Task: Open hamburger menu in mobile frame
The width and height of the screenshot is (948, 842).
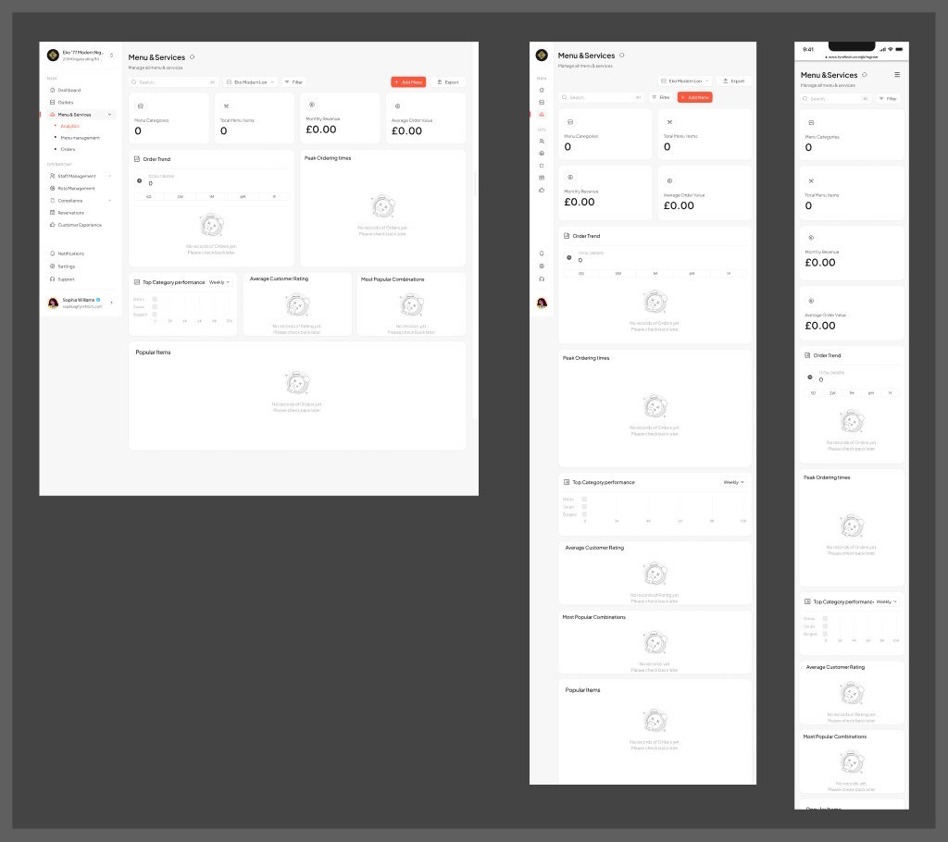Action: tap(896, 75)
